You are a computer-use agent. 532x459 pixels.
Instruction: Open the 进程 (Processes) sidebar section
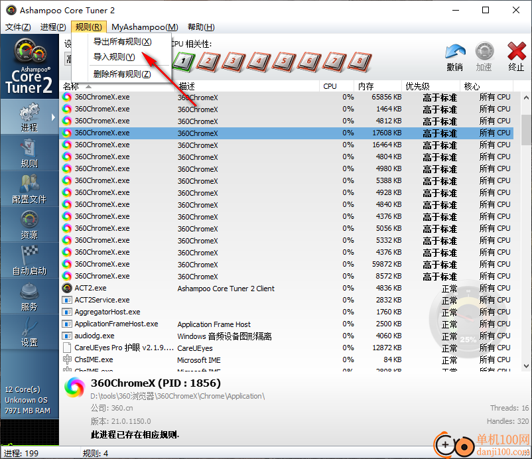[29, 117]
